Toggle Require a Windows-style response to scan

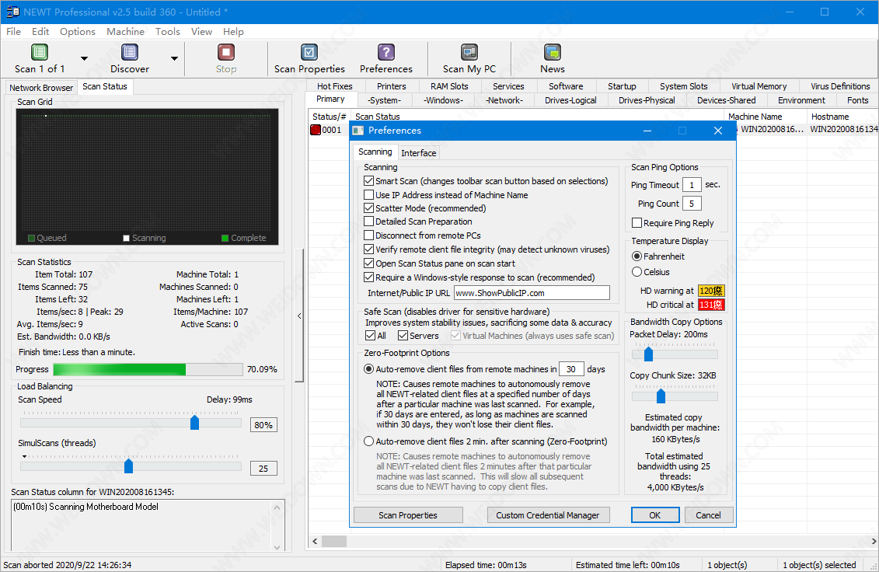(x=369, y=277)
